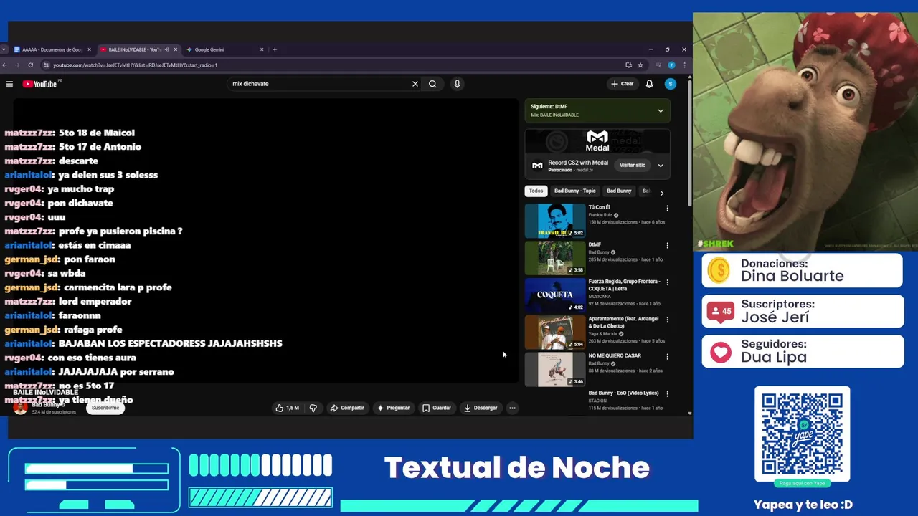Open YouTube notifications bell

click(x=649, y=84)
